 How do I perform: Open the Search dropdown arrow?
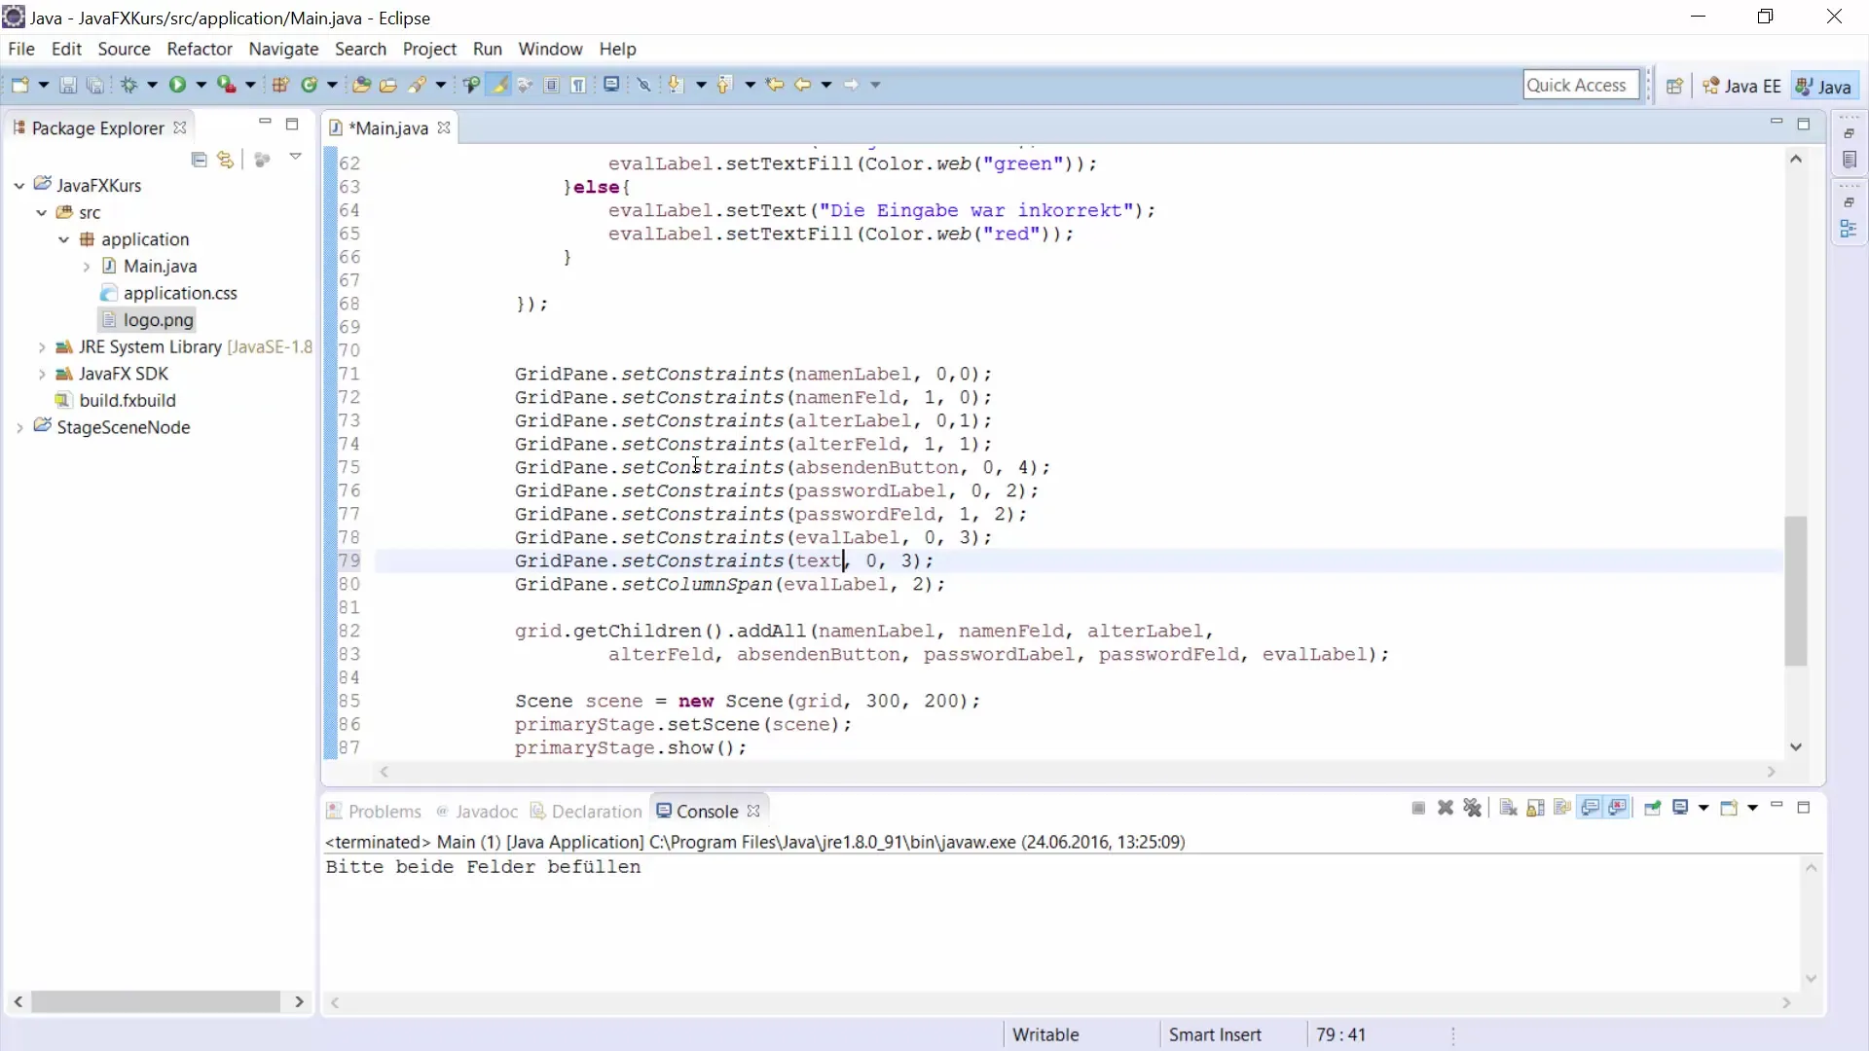pyautogui.click(x=441, y=85)
